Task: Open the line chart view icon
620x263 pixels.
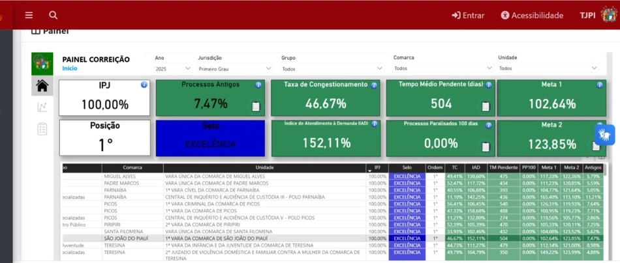Action: 42,107
